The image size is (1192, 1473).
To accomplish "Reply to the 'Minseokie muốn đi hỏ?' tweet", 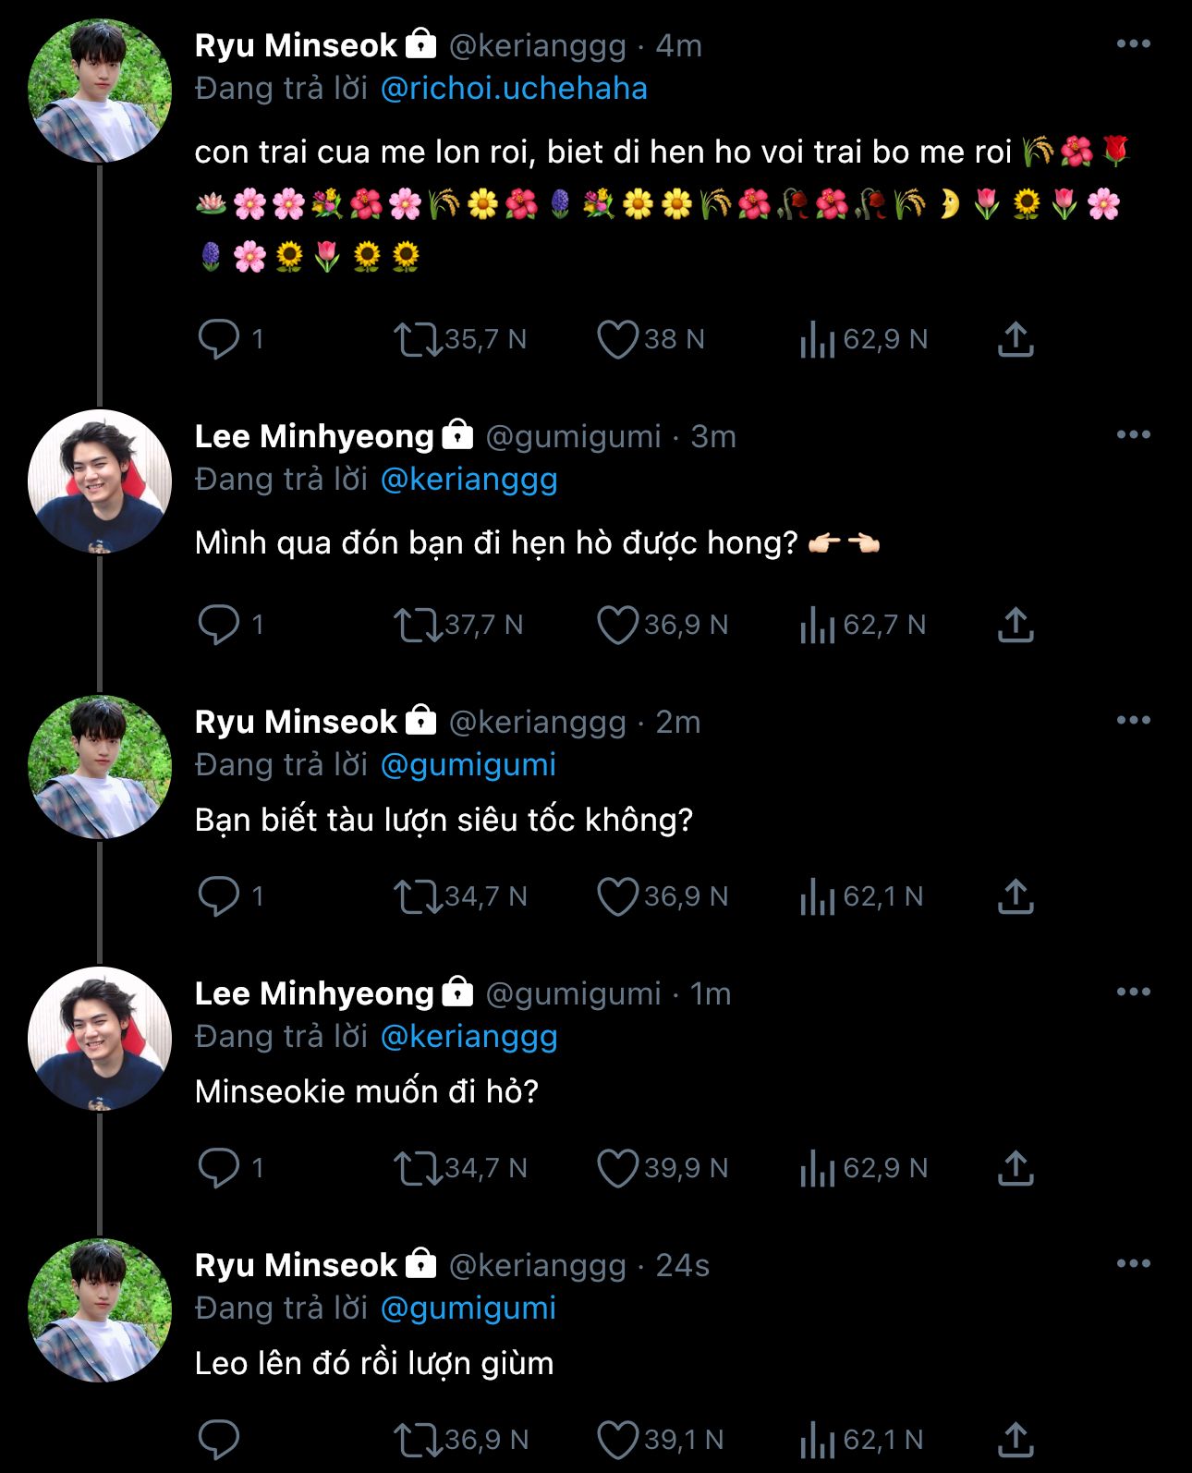I will point(219,1168).
